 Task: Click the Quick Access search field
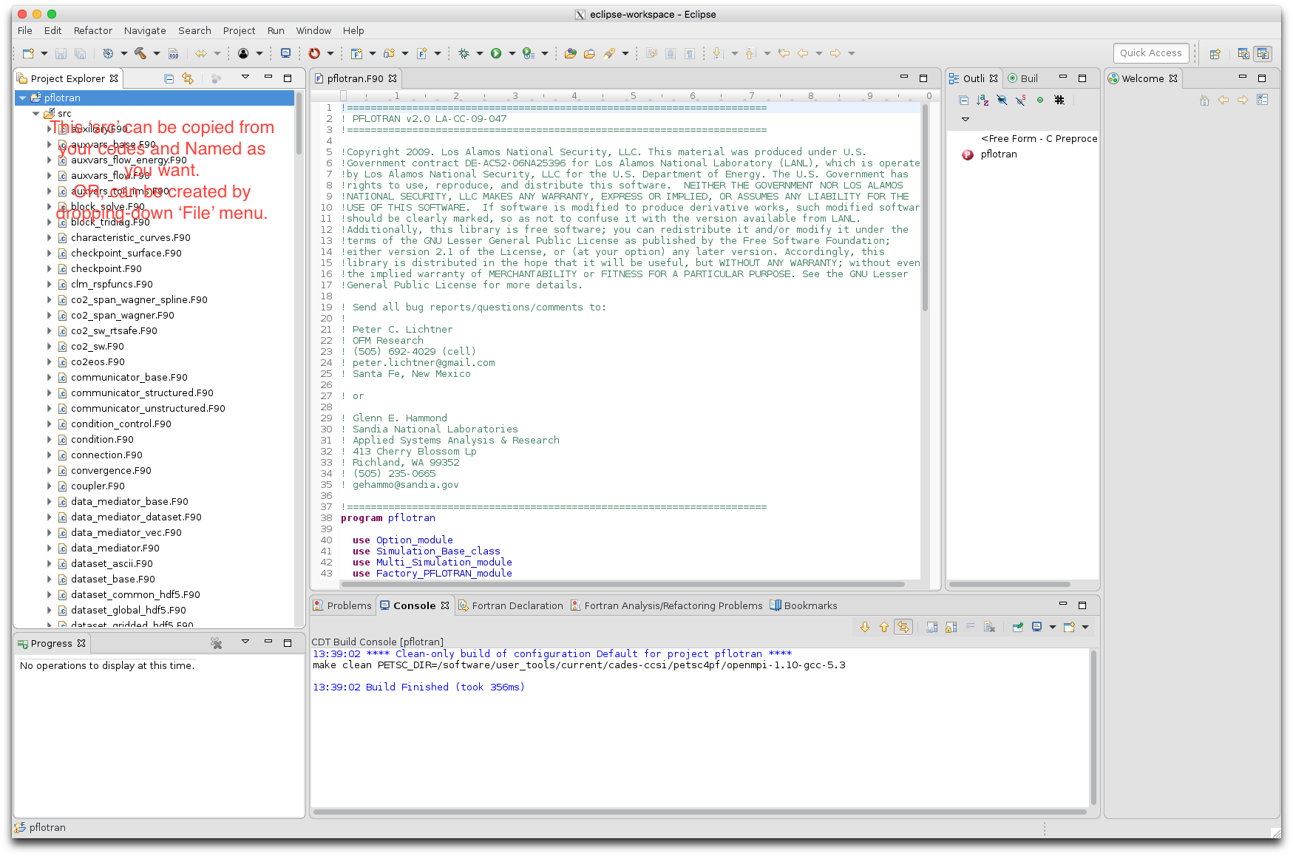1150,53
